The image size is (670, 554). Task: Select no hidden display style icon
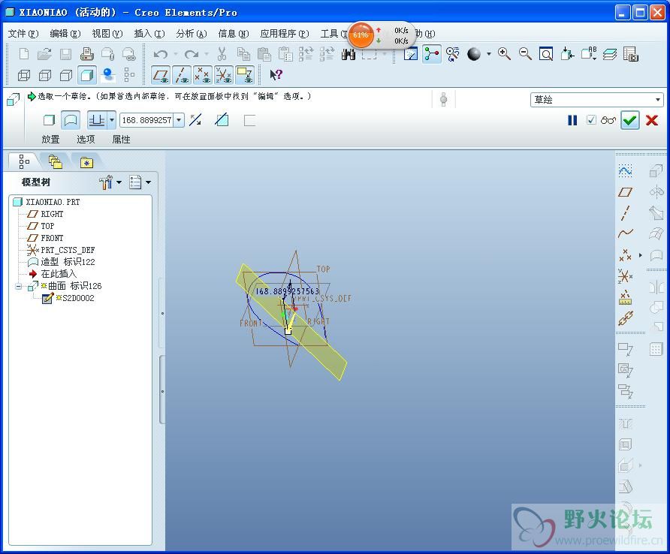[66, 75]
